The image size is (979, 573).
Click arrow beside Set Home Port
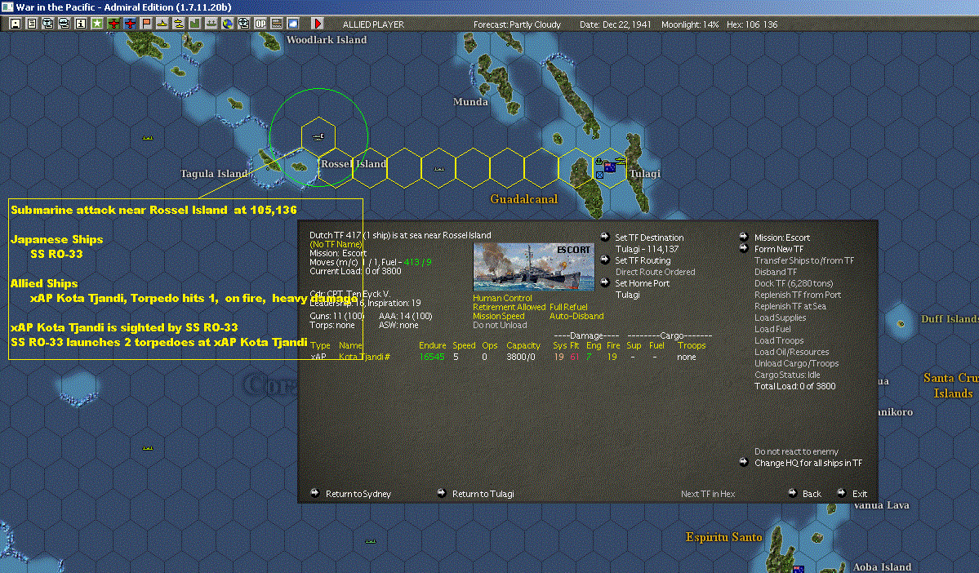[604, 282]
